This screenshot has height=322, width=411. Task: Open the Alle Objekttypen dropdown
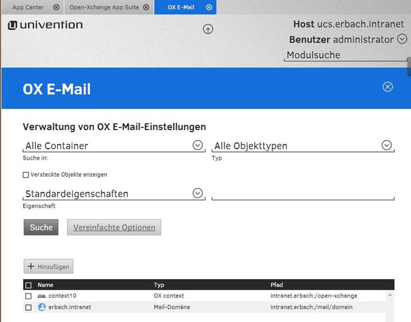tap(303, 145)
